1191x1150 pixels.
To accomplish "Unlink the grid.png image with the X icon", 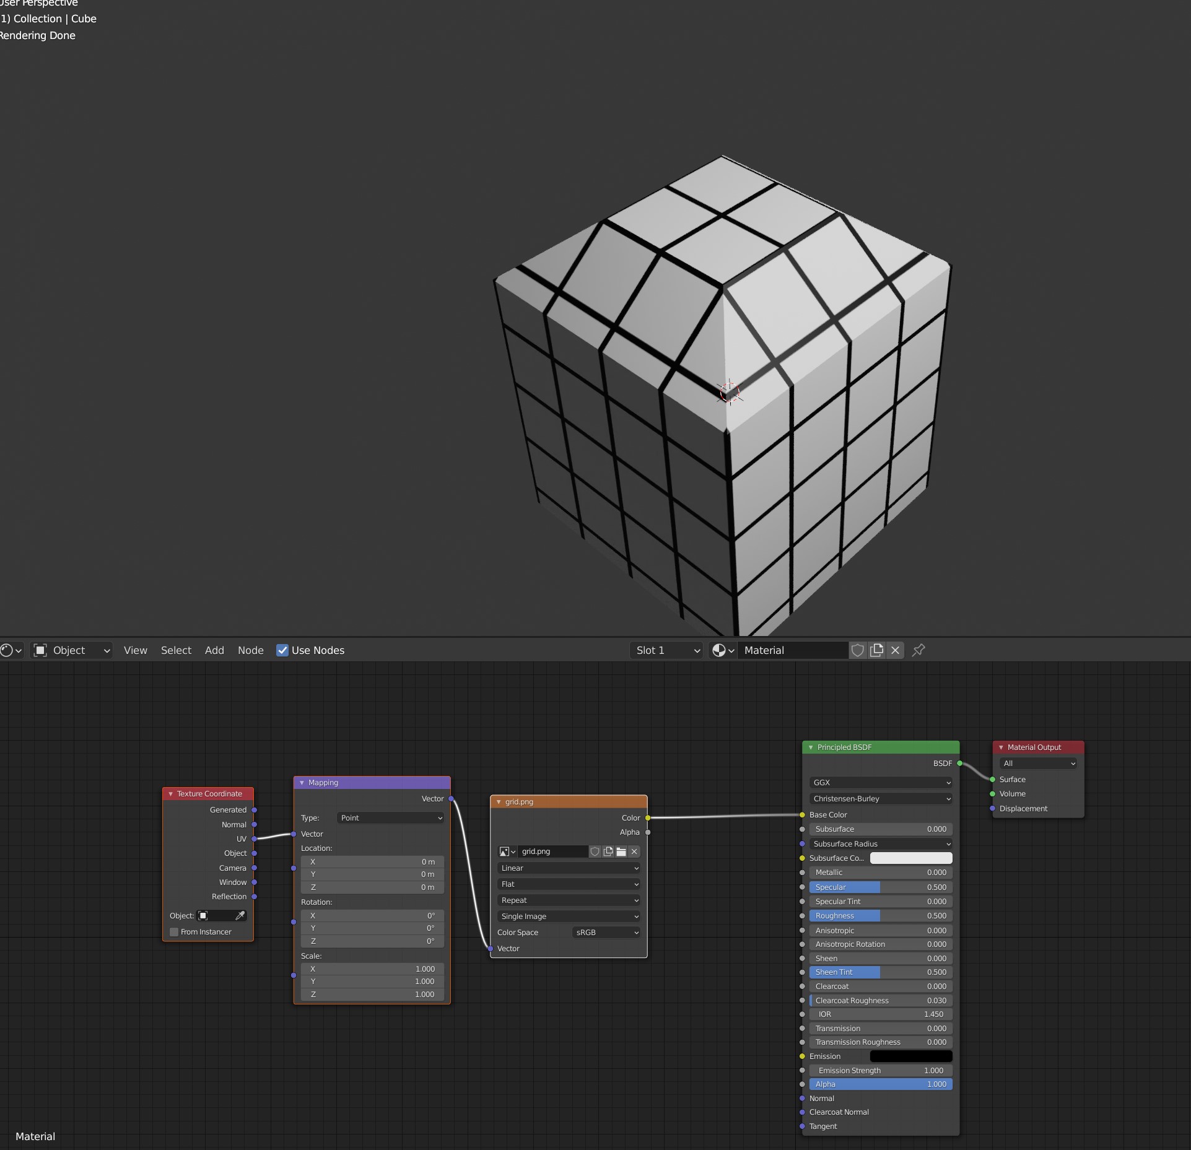I will point(634,852).
